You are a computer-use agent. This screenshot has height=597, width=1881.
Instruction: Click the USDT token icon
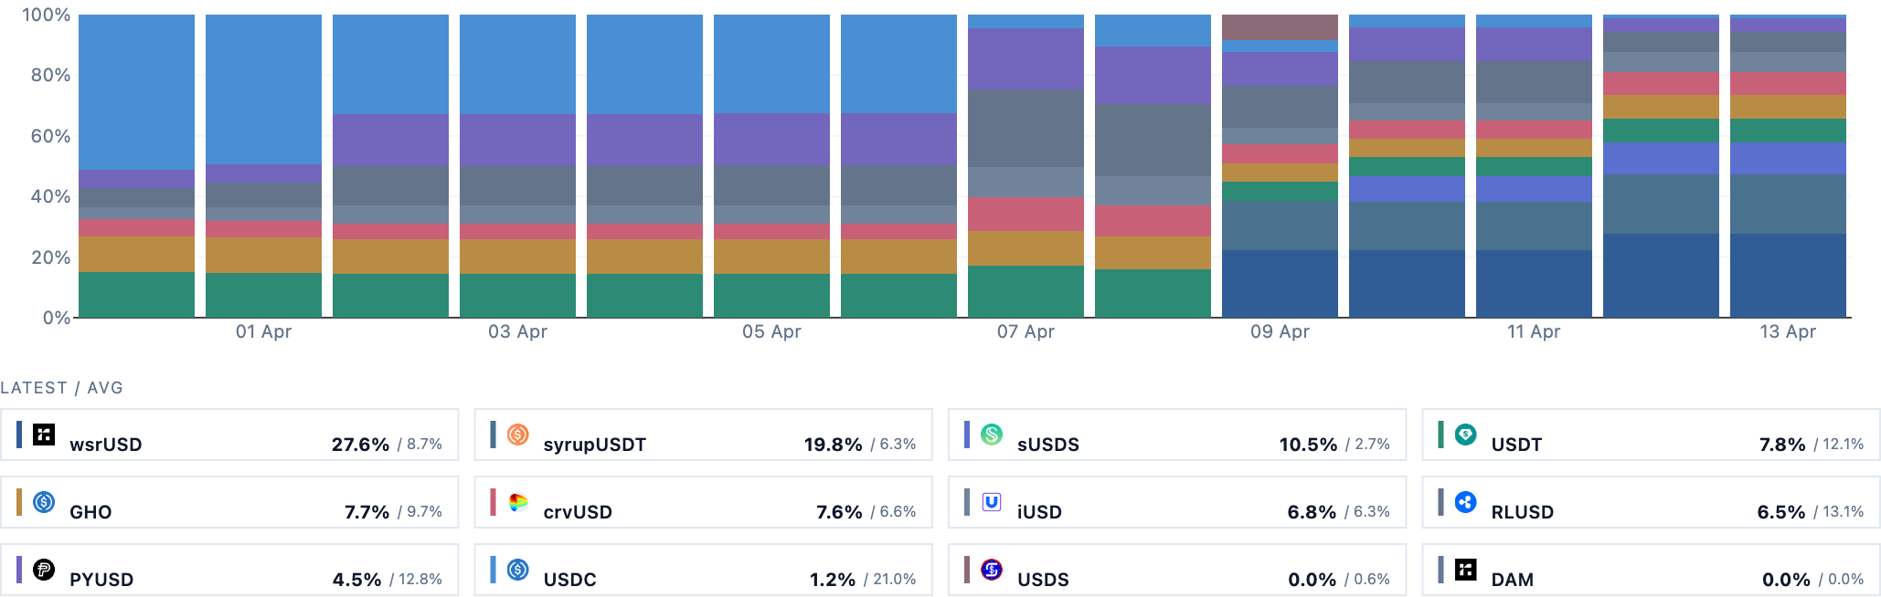coord(1465,435)
